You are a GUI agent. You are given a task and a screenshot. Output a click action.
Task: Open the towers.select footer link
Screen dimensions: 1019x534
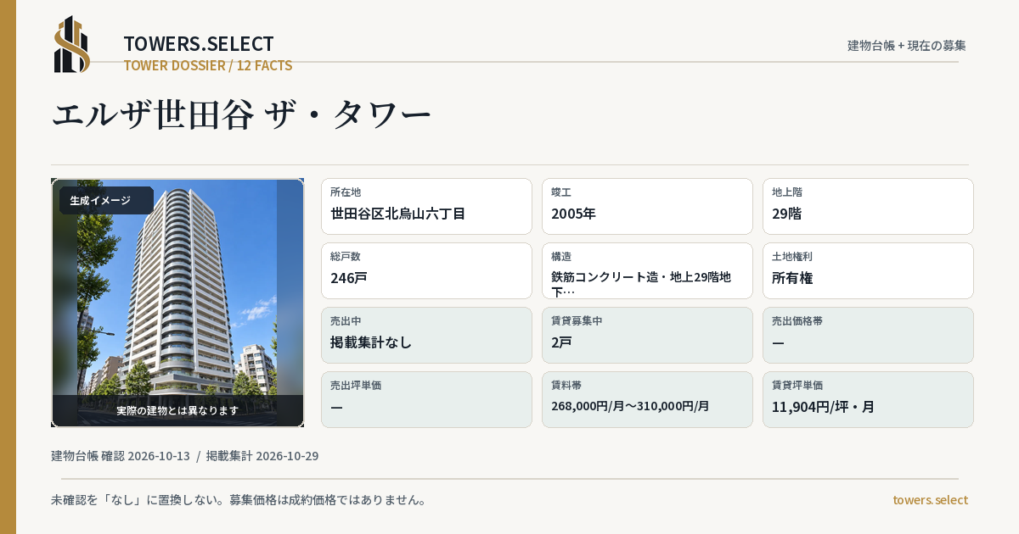(x=930, y=500)
